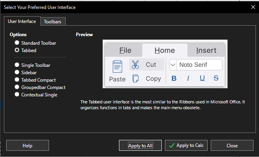Click the Cut scissors icon in preview
259x157 pixels.
(135, 65)
